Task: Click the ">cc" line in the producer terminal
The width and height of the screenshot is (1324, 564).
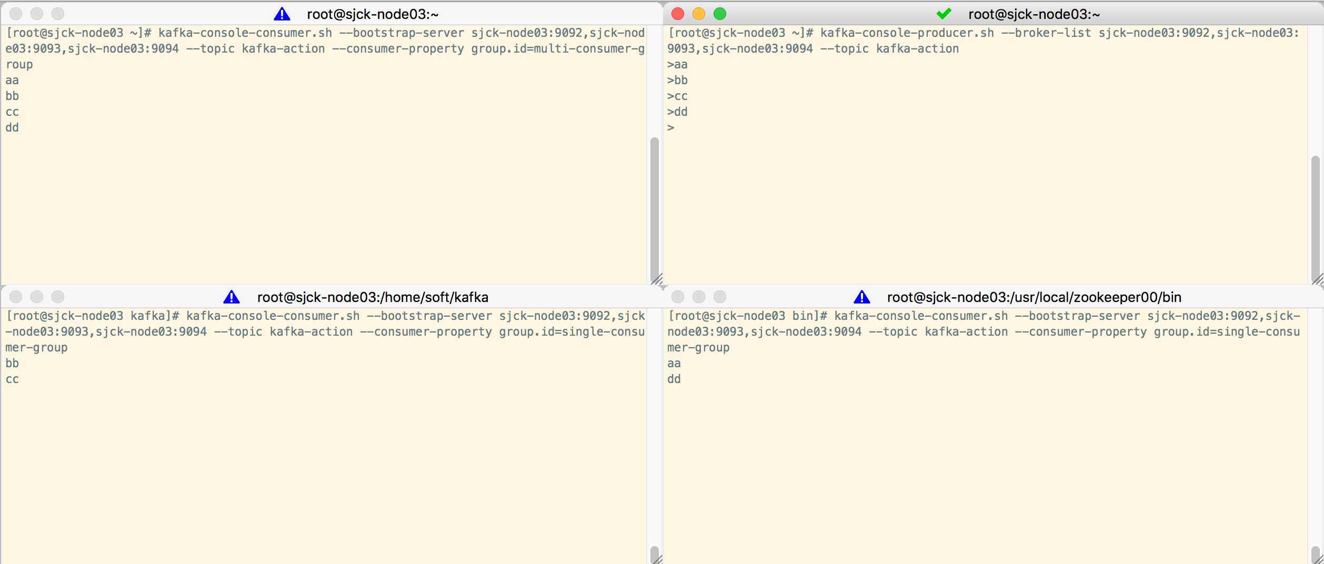Action: (x=677, y=96)
